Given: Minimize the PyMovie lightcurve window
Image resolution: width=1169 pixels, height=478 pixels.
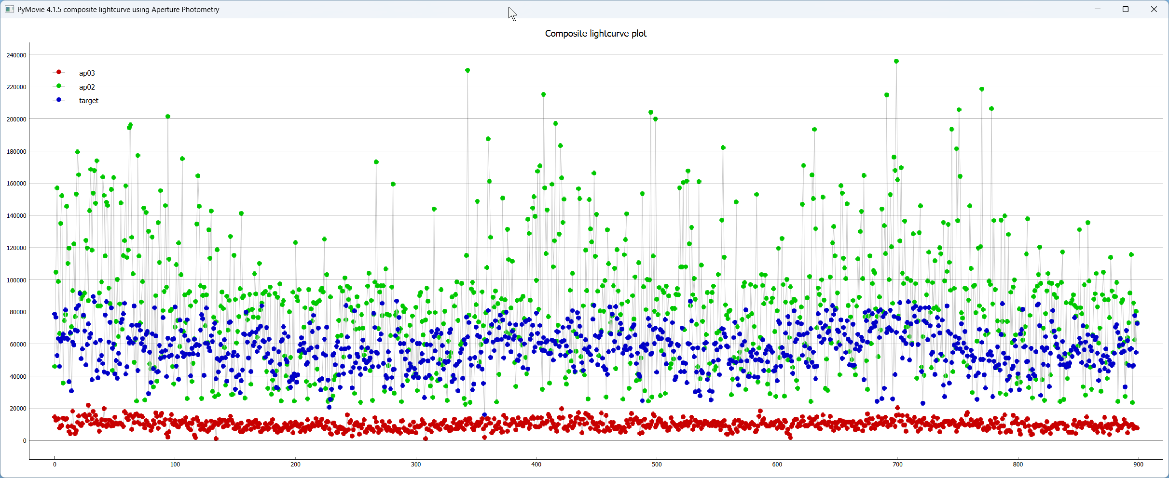Looking at the screenshot, I should pos(1098,9).
